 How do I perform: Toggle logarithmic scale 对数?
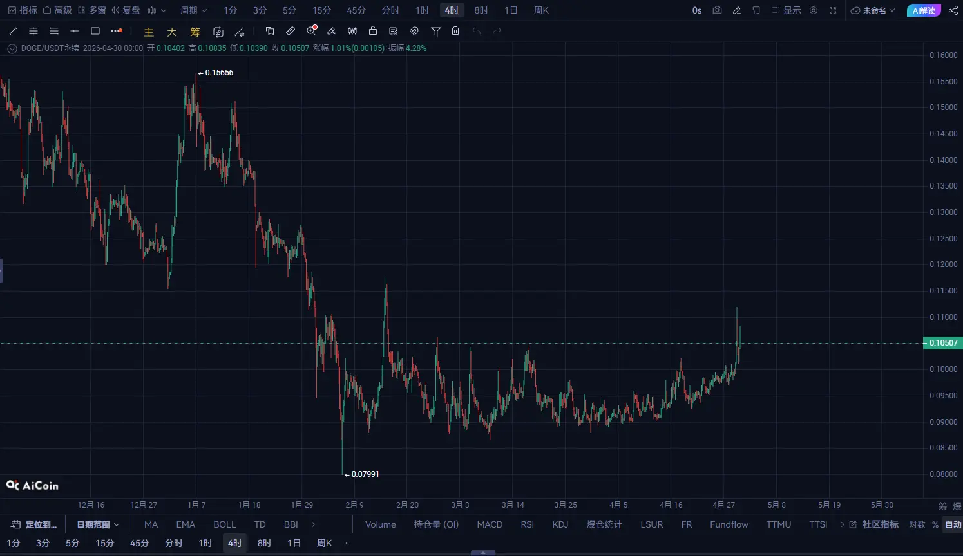tap(917, 524)
